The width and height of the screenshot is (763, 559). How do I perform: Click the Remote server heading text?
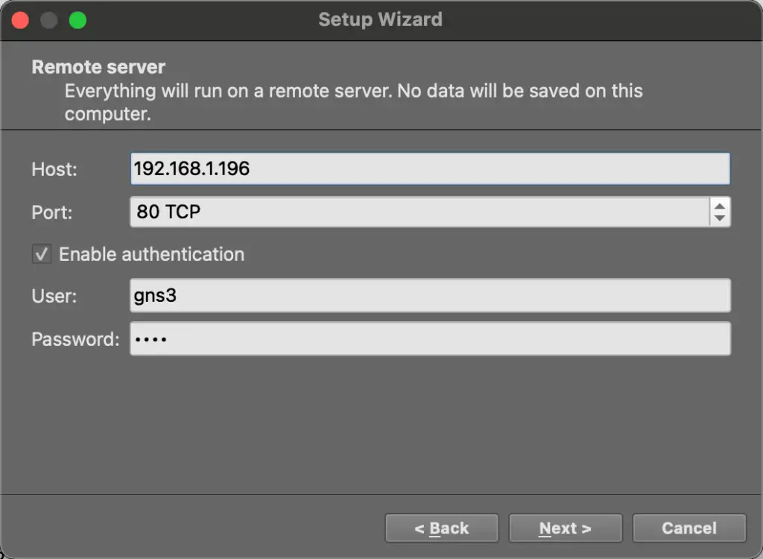coord(98,67)
